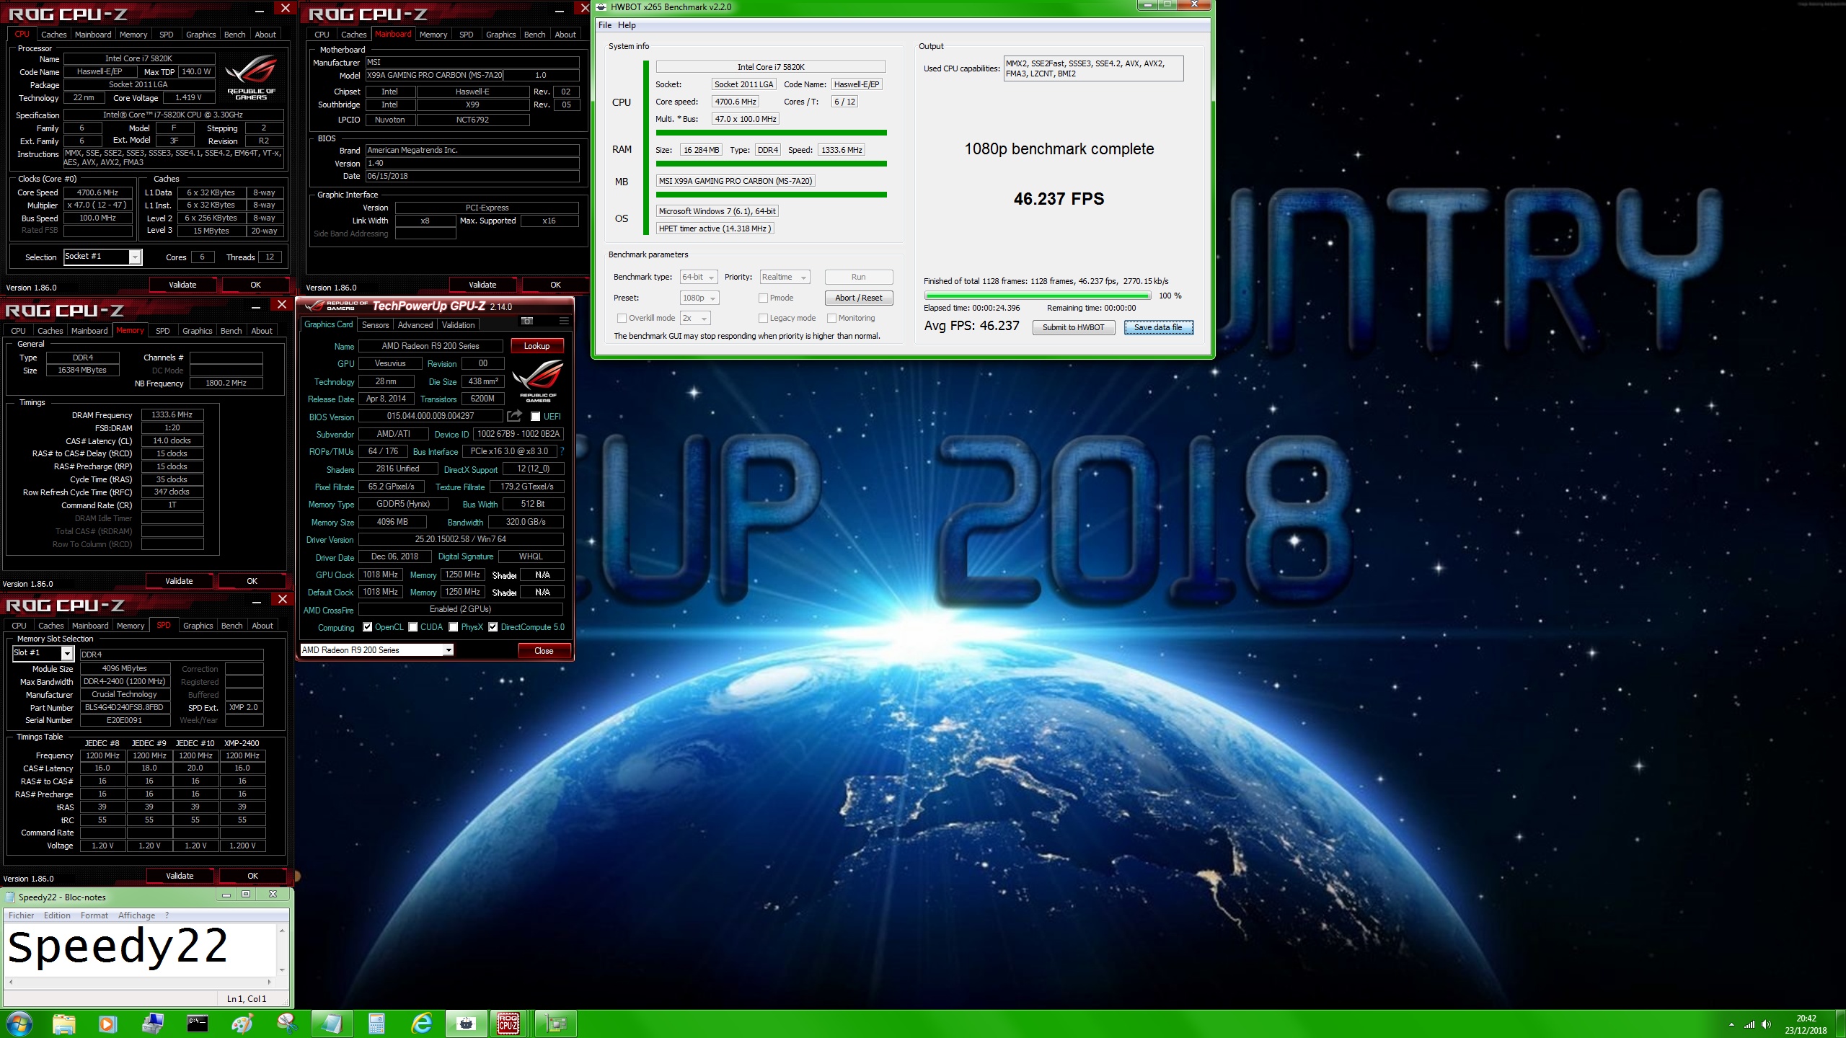Switch to the Sensors tab in GPU-Z
Screen dimensions: 1846x1038
pyautogui.click(x=375, y=325)
